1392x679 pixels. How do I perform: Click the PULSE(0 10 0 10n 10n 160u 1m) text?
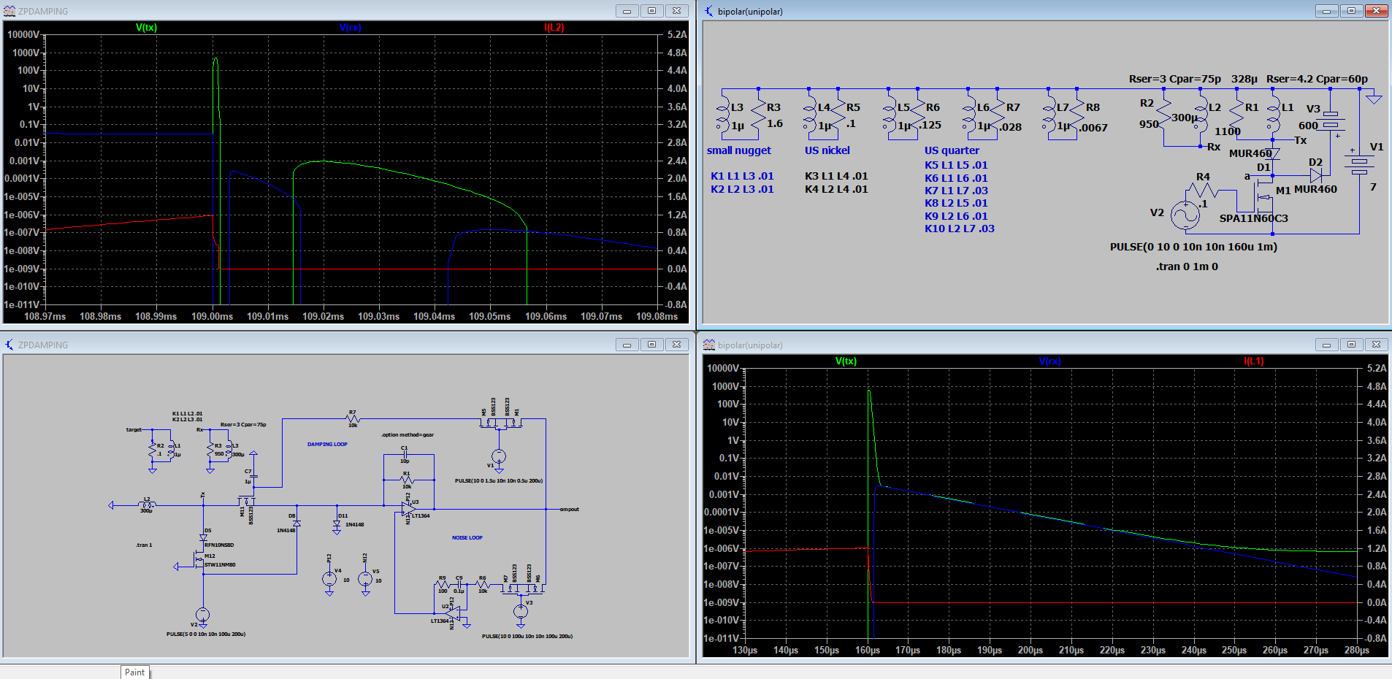[x=1193, y=247]
